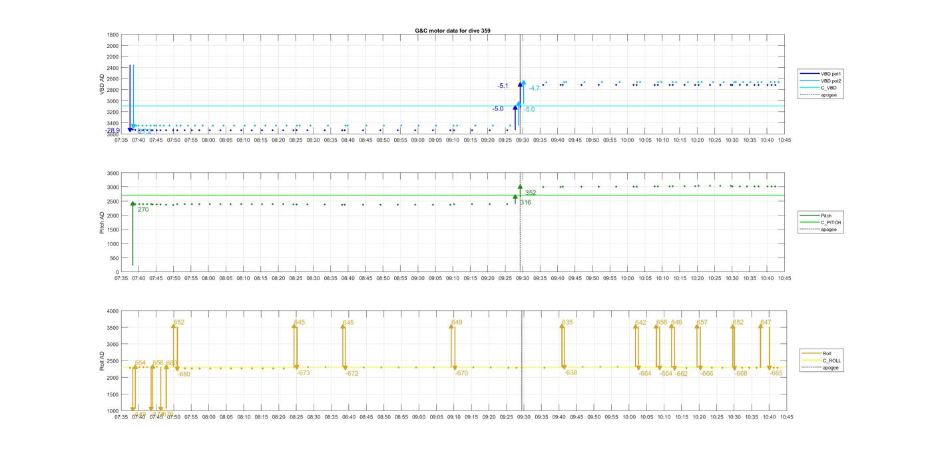Click the '-673' roll data label
This screenshot has width=932, height=461.
(304, 373)
